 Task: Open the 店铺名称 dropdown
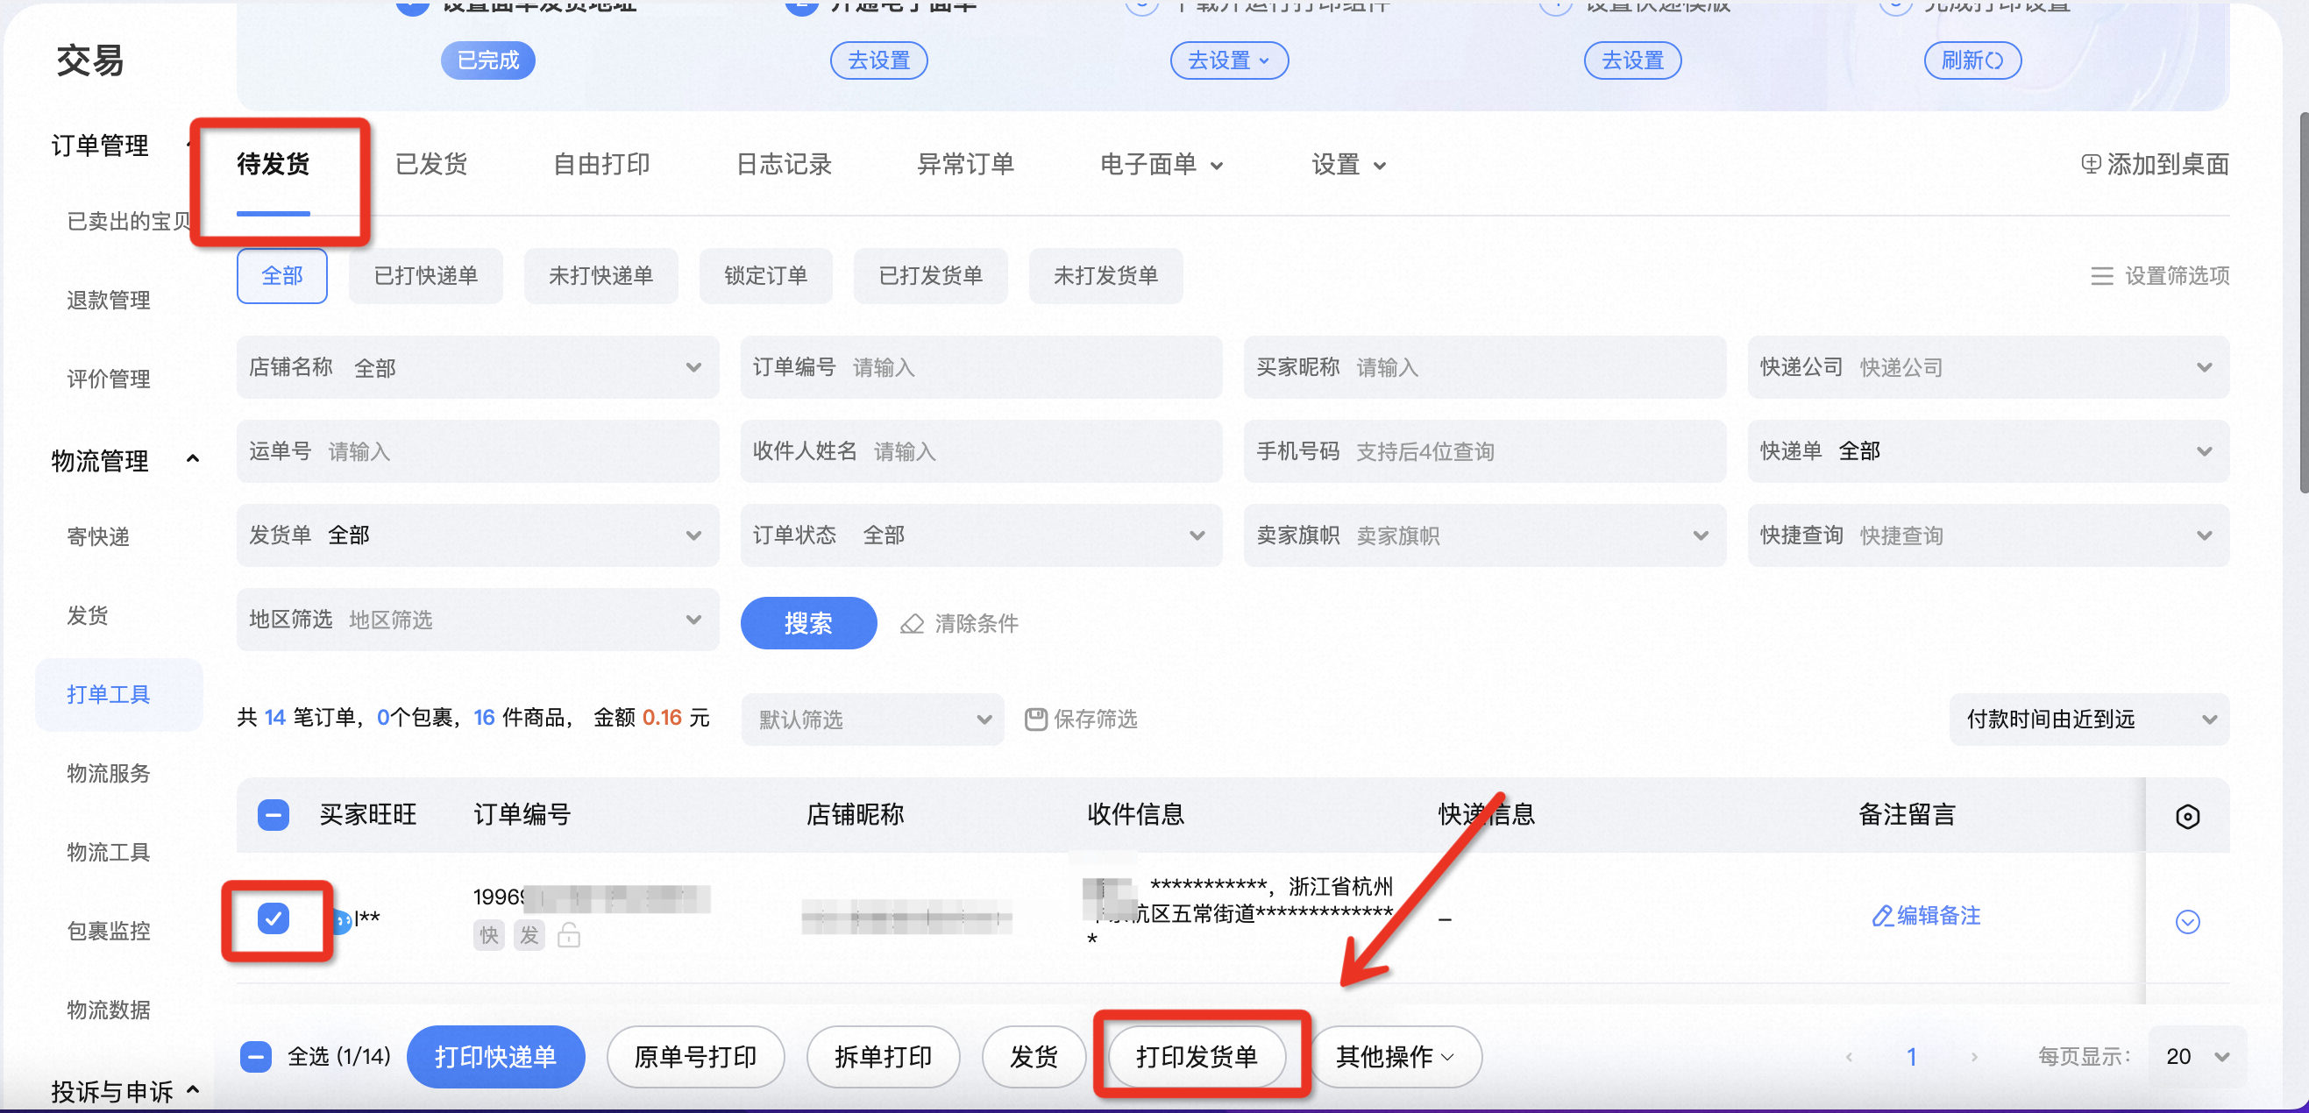click(478, 367)
